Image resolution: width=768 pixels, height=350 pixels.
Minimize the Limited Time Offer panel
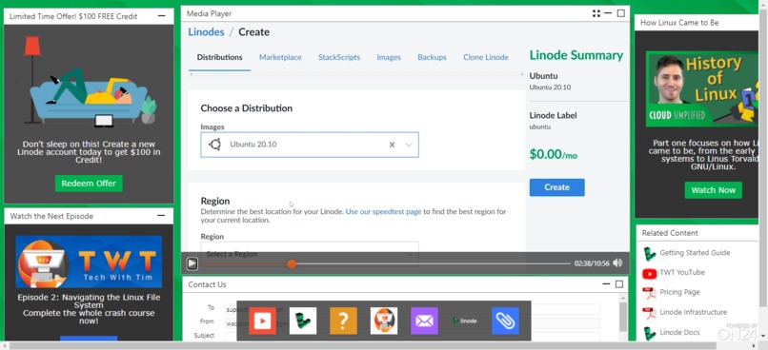(161, 16)
